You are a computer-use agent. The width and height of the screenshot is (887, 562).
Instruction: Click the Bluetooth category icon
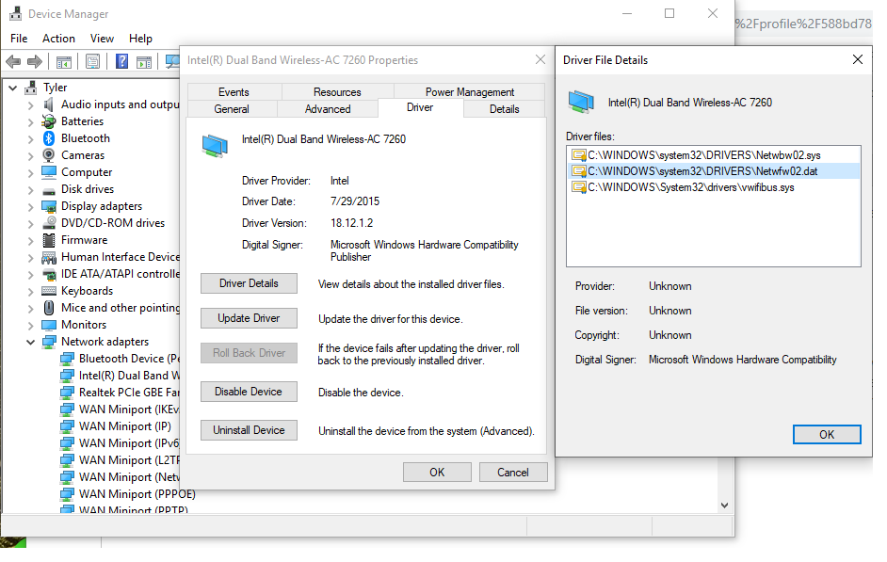49,138
